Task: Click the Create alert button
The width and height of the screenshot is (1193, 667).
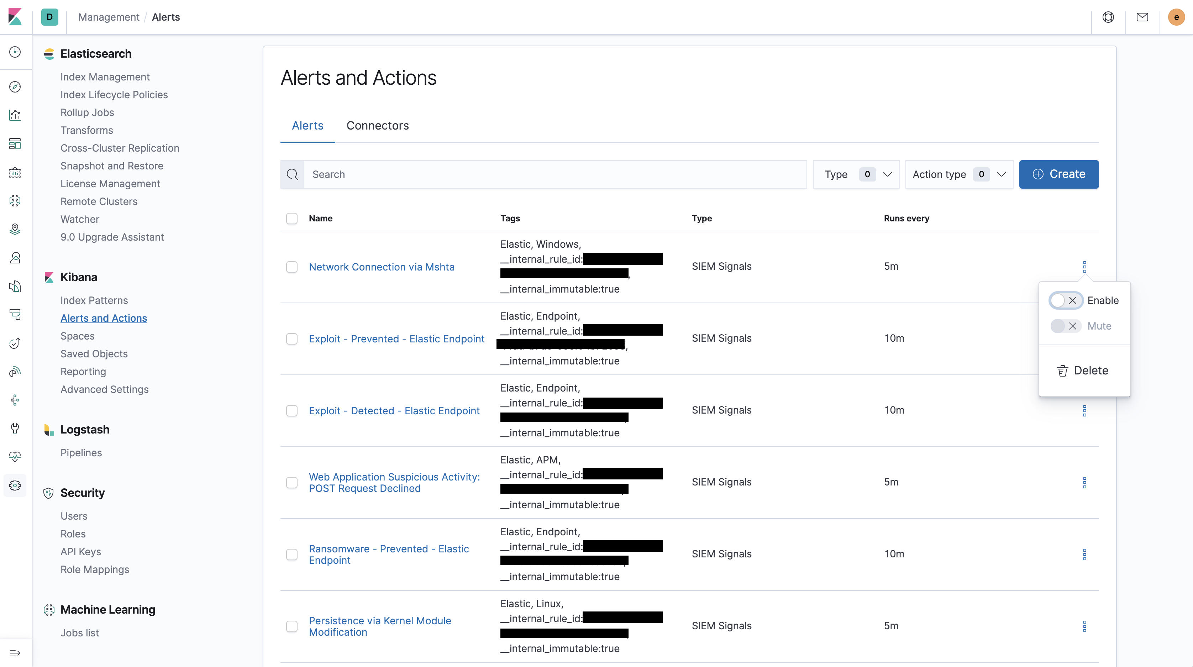Action: pos(1059,174)
